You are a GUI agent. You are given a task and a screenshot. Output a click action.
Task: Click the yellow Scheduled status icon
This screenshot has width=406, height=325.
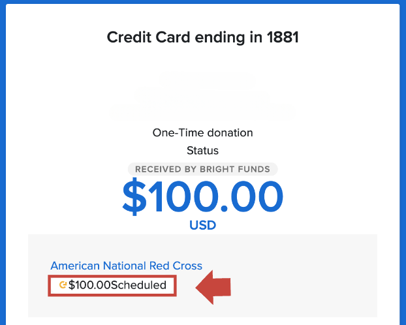[x=63, y=285]
